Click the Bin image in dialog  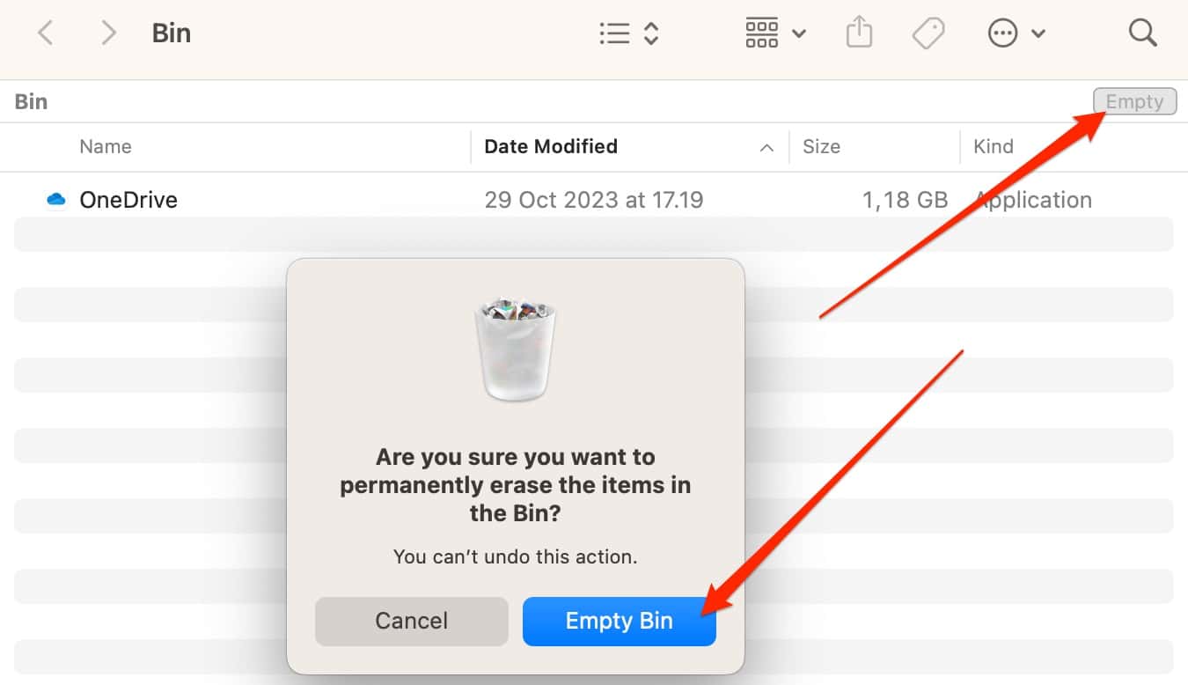pos(516,350)
